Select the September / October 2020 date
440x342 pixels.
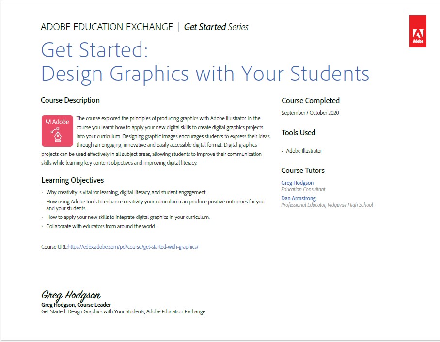pyautogui.click(x=310, y=113)
